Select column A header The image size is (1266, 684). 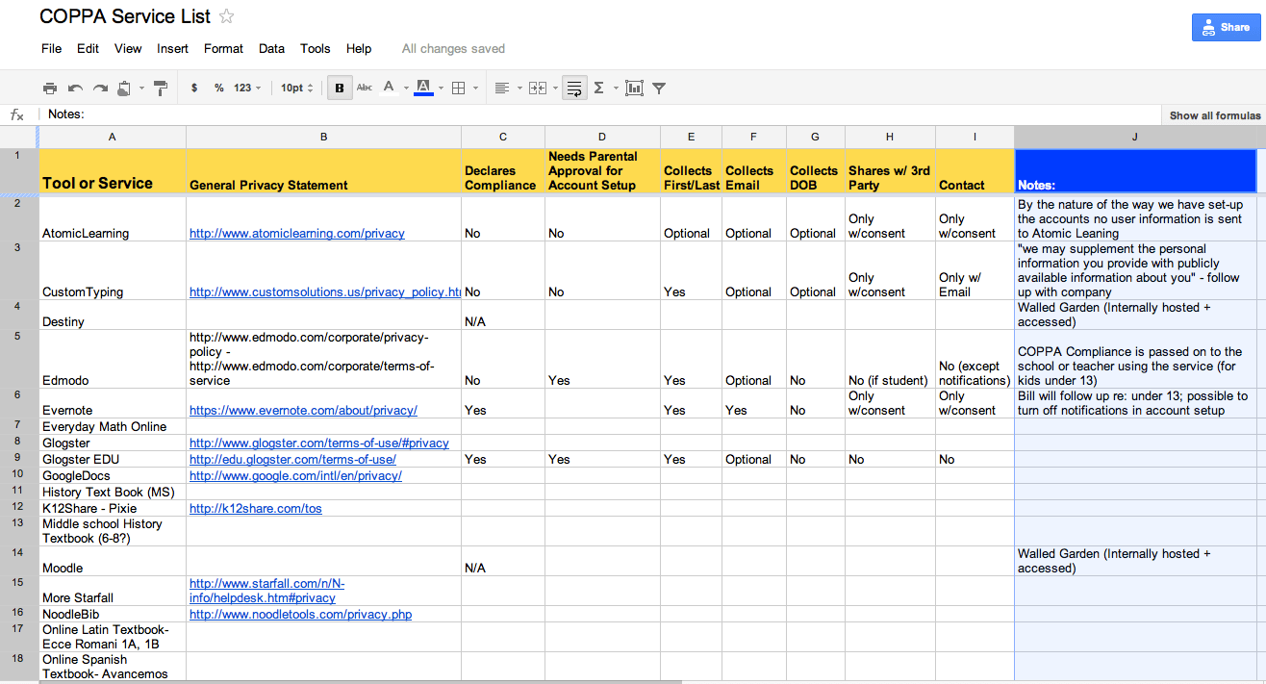coord(113,137)
